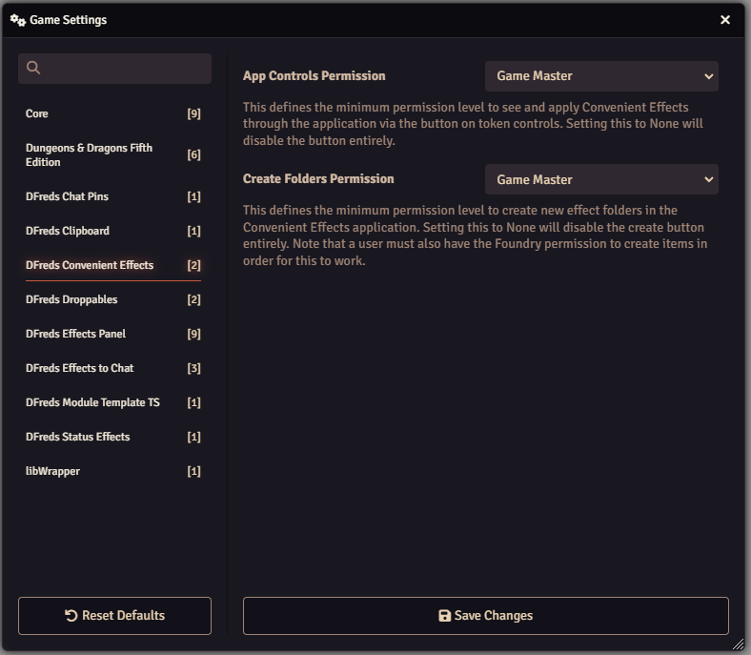This screenshot has width=751, height=655.
Task: Switch to DFreds Chat Pins settings
Action: pos(112,196)
